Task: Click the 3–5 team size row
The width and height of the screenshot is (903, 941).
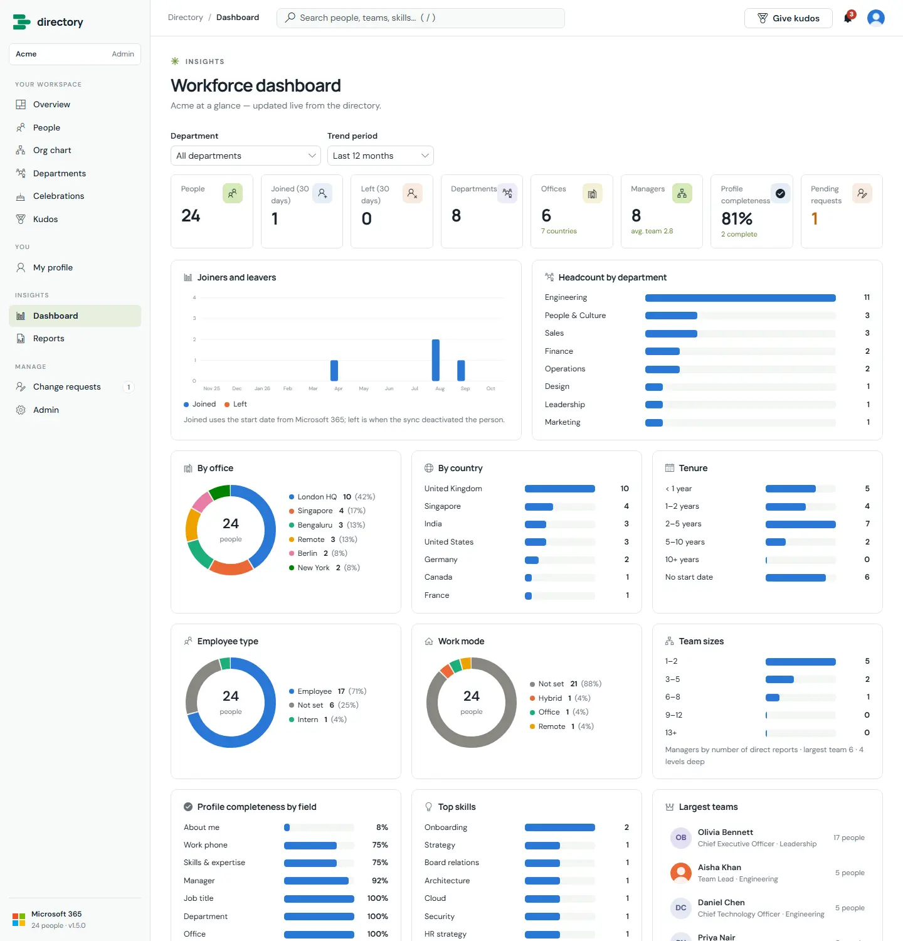Action: 768,679
